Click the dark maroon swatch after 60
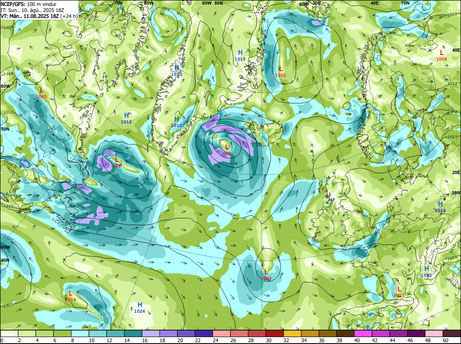This screenshot has width=461, height=344. 452,333
